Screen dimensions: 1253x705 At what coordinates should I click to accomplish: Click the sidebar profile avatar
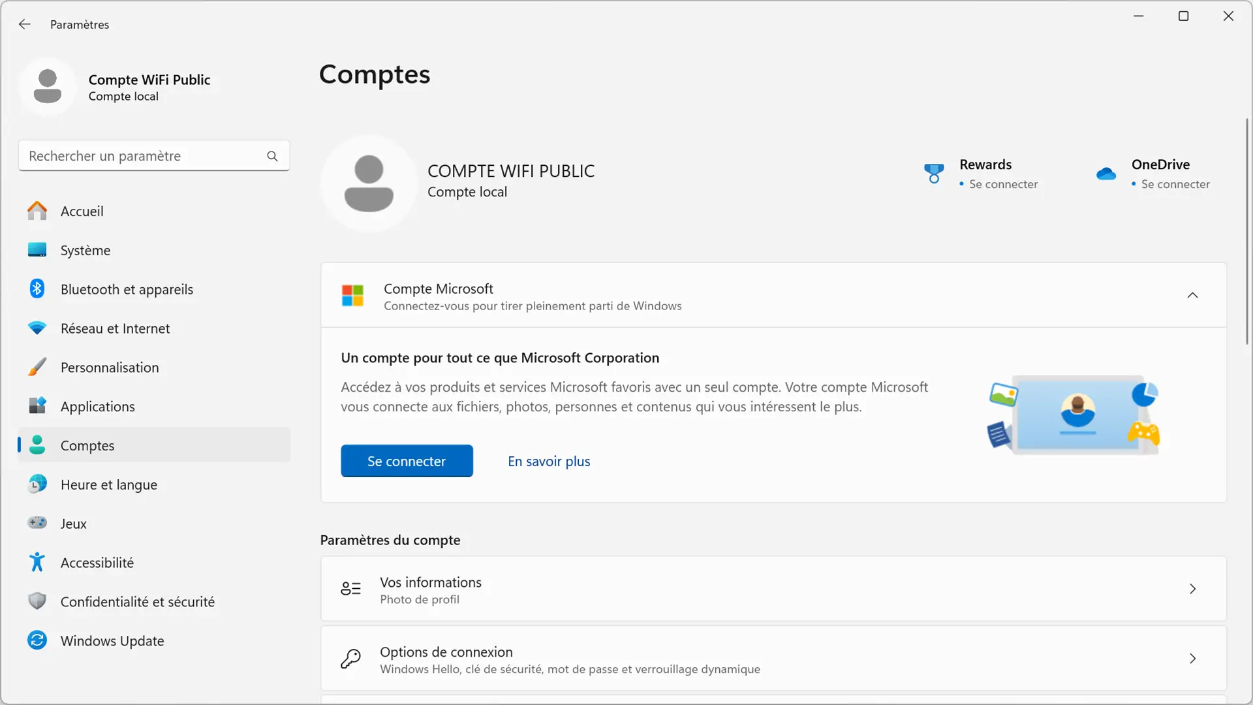48,87
